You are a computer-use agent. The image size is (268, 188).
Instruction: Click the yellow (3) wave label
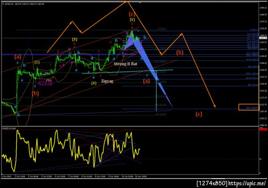[74, 39]
